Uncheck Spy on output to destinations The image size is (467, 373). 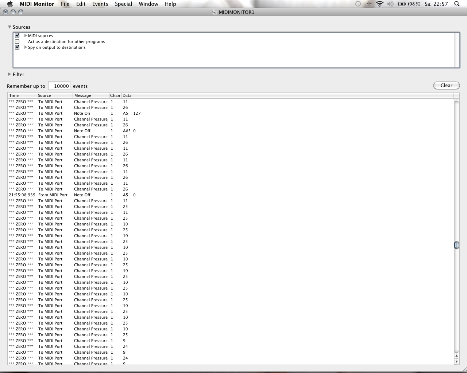17,47
